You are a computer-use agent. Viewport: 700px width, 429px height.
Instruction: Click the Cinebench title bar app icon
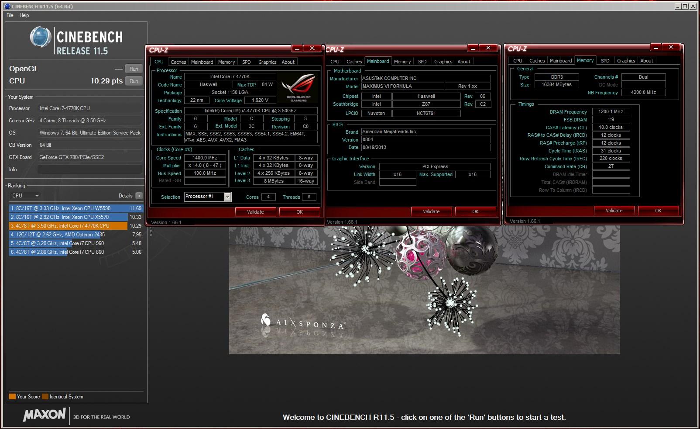tap(7, 6)
